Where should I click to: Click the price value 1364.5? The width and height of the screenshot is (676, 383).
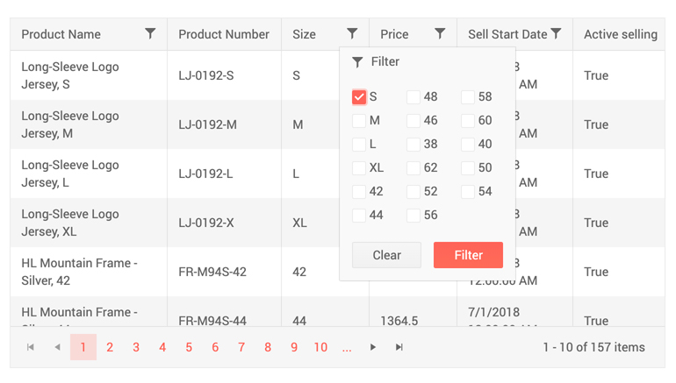[x=399, y=320]
